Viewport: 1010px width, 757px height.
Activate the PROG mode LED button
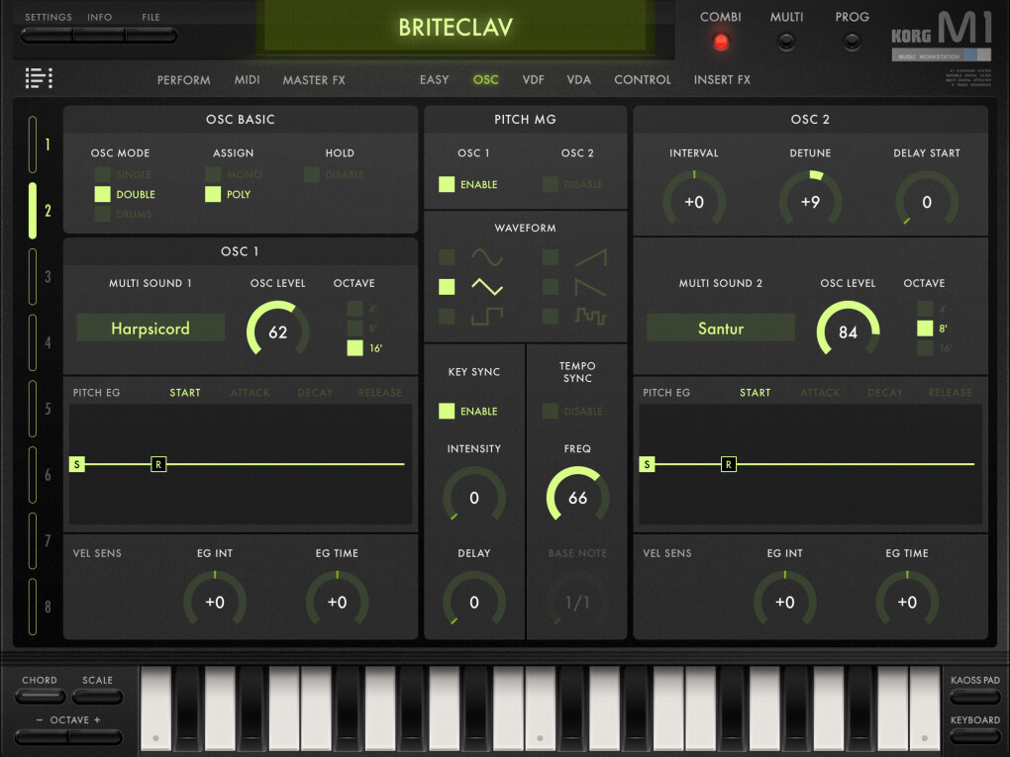click(853, 42)
